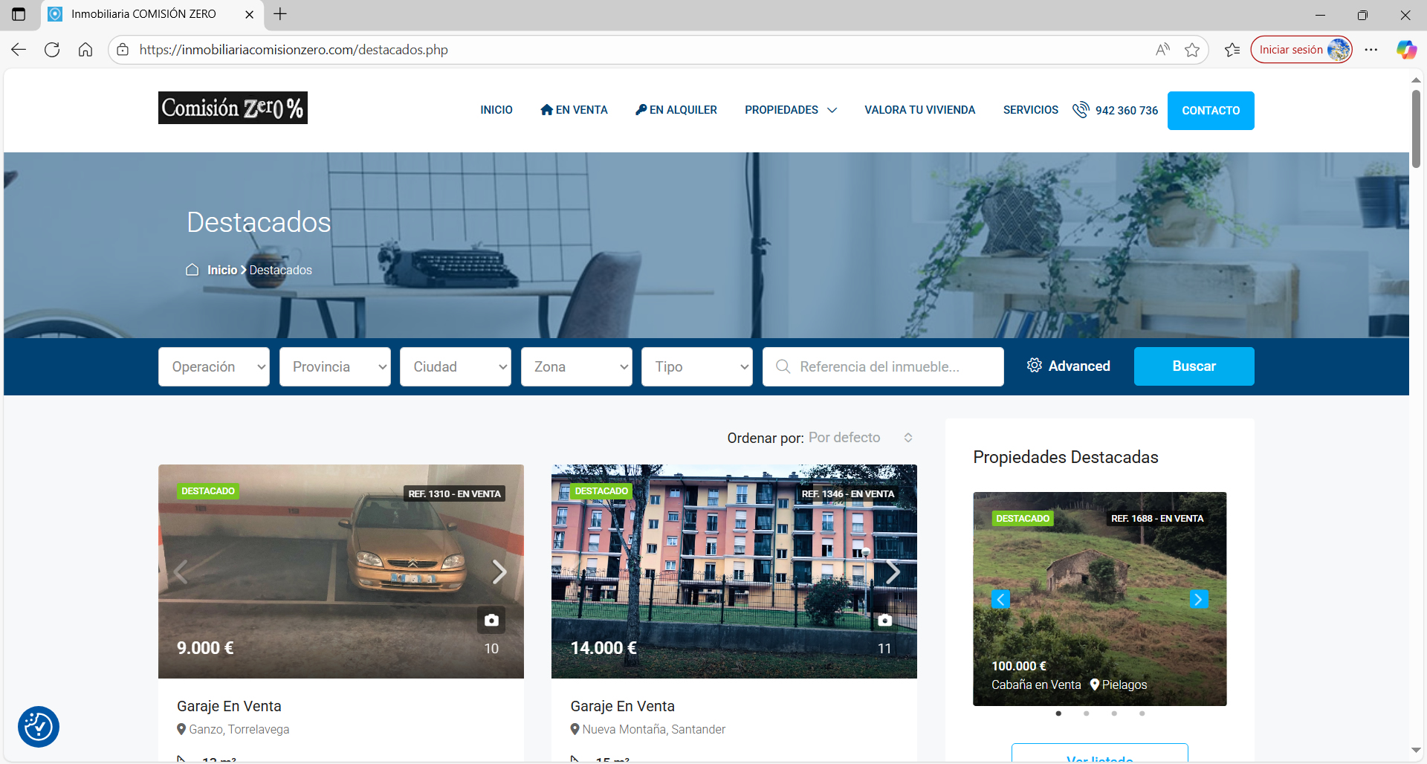
Task: Expand the PROPIEDADES navigation chevron
Action: (832, 110)
